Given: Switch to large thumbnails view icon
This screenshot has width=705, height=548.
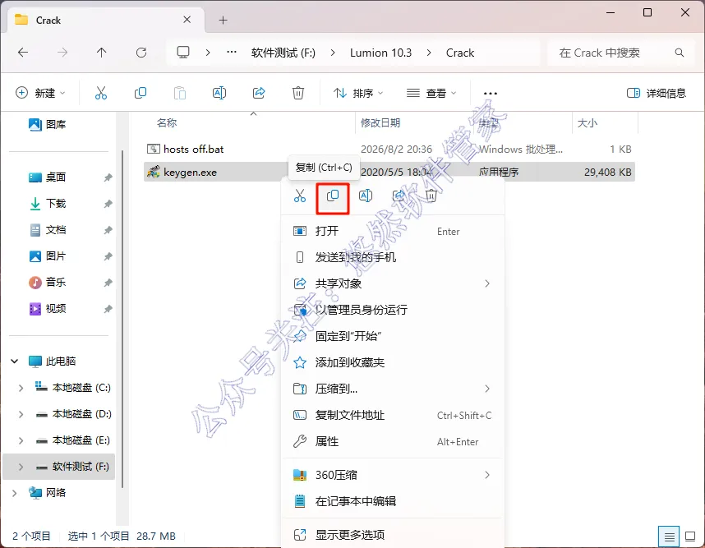Looking at the screenshot, I should coord(690,536).
